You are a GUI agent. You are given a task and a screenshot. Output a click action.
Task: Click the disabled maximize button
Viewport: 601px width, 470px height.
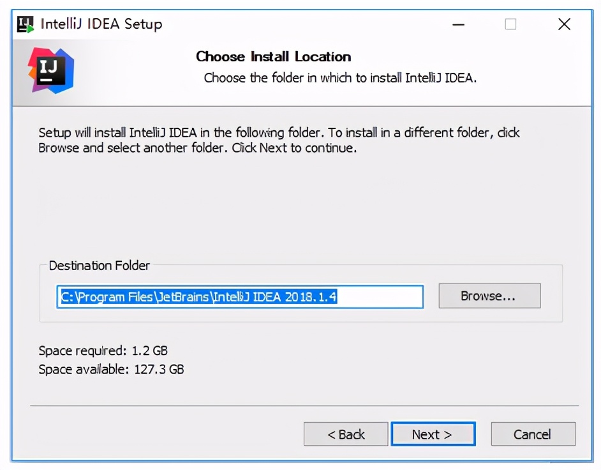(x=510, y=24)
